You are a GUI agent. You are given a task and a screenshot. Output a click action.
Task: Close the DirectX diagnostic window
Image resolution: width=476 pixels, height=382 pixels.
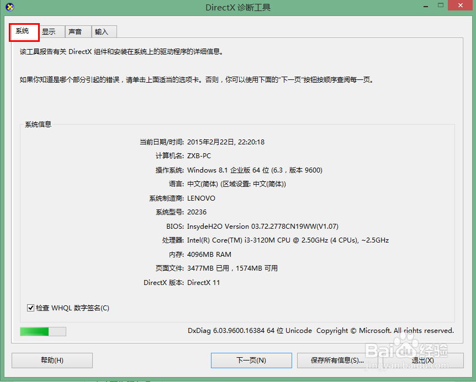click(x=461, y=6)
